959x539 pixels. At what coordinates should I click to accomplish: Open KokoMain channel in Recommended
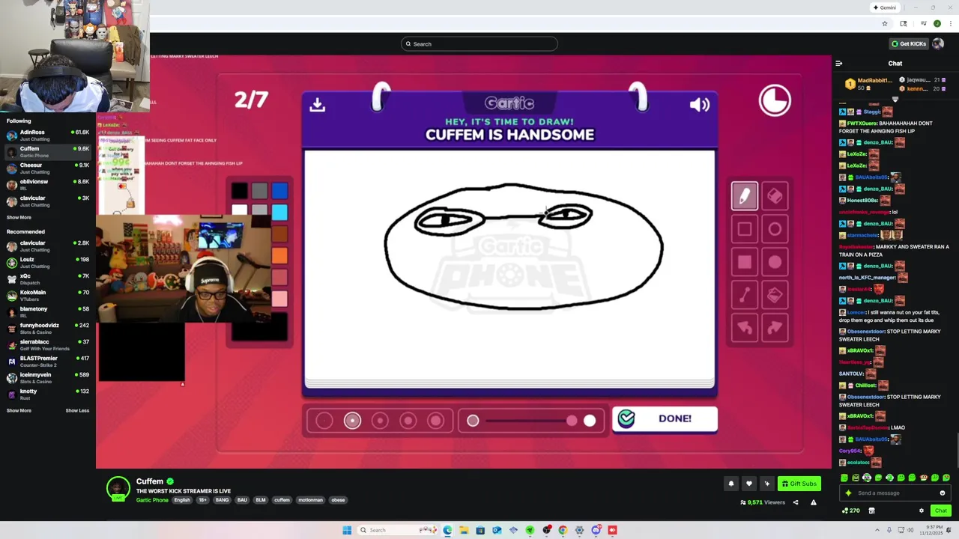48,295
